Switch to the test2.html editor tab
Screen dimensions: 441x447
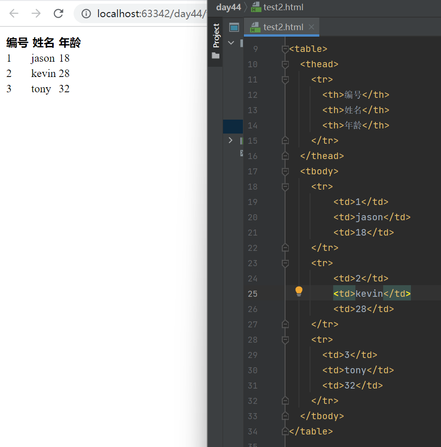point(282,27)
